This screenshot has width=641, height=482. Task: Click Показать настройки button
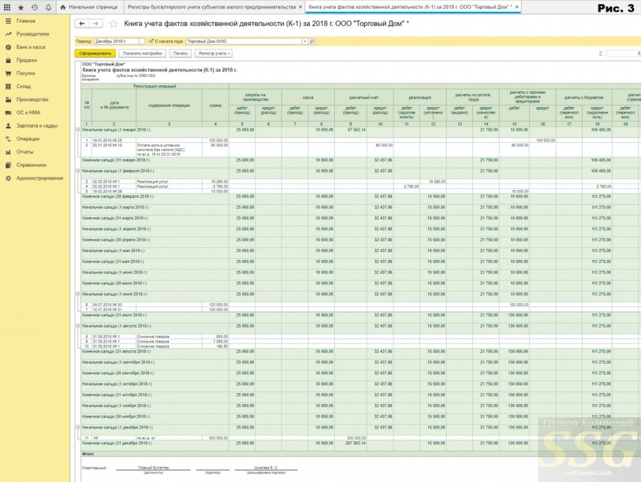tap(142, 54)
